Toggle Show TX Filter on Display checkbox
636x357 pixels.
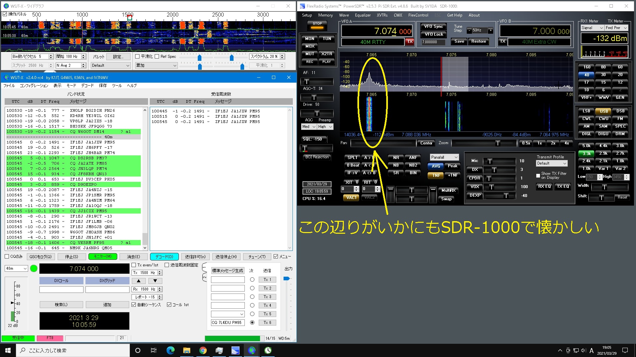coord(538,176)
